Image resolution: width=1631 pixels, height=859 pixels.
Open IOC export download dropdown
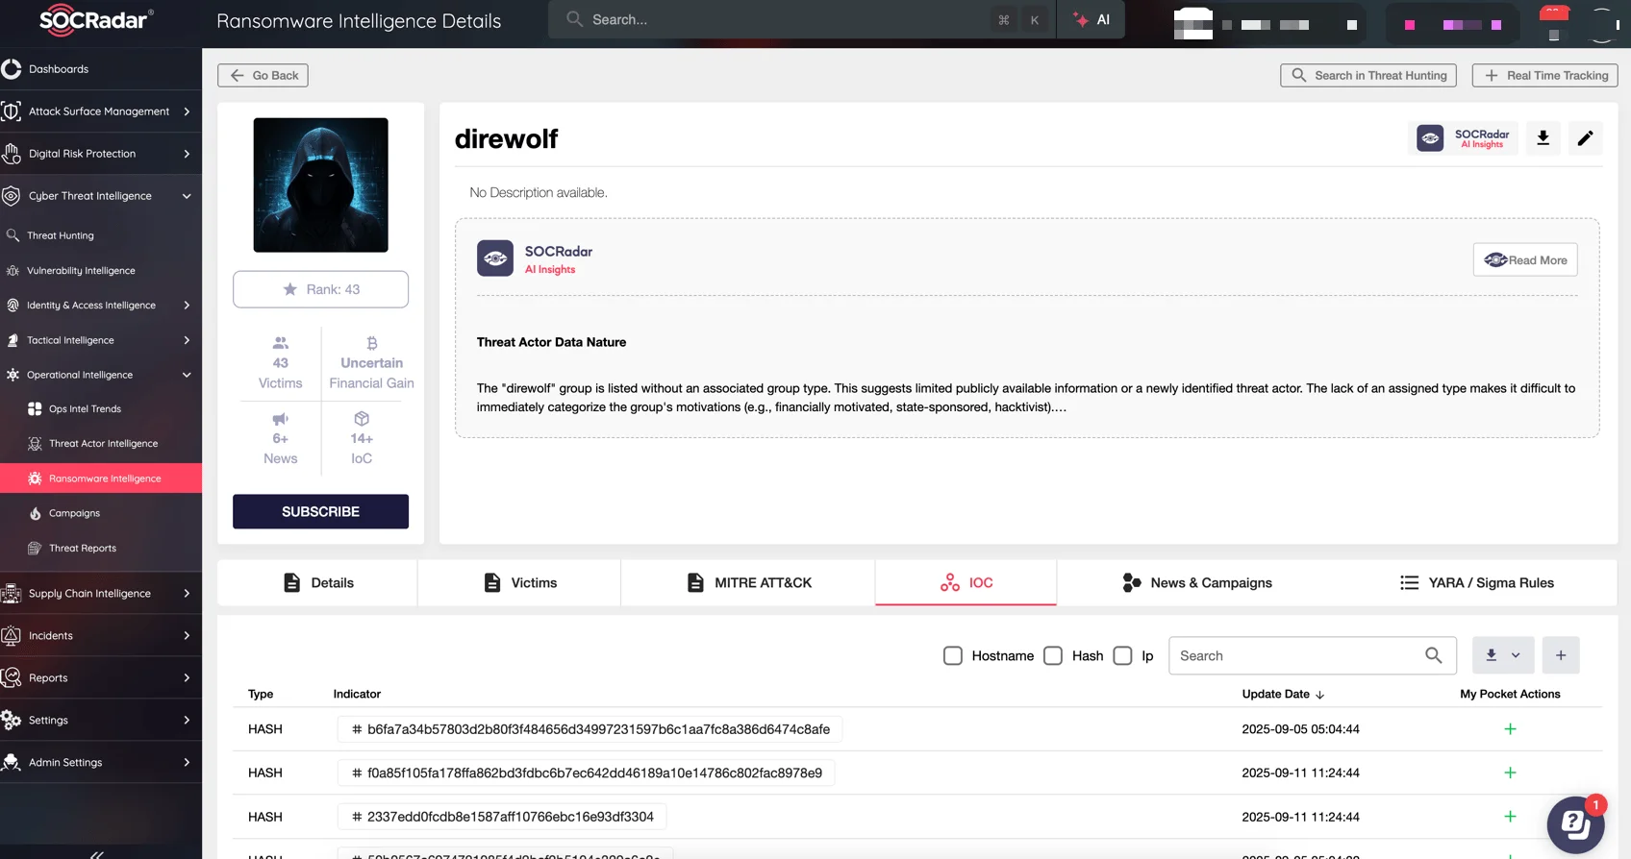click(x=1502, y=655)
